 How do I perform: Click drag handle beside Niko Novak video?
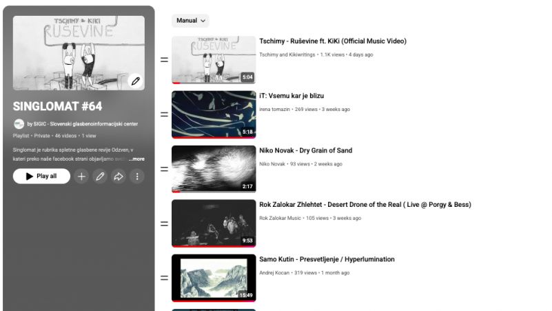(164, 169)
